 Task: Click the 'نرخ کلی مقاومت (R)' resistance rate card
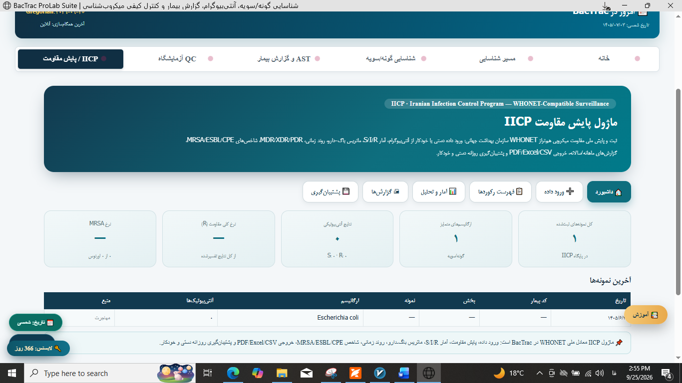pos(219,239)
